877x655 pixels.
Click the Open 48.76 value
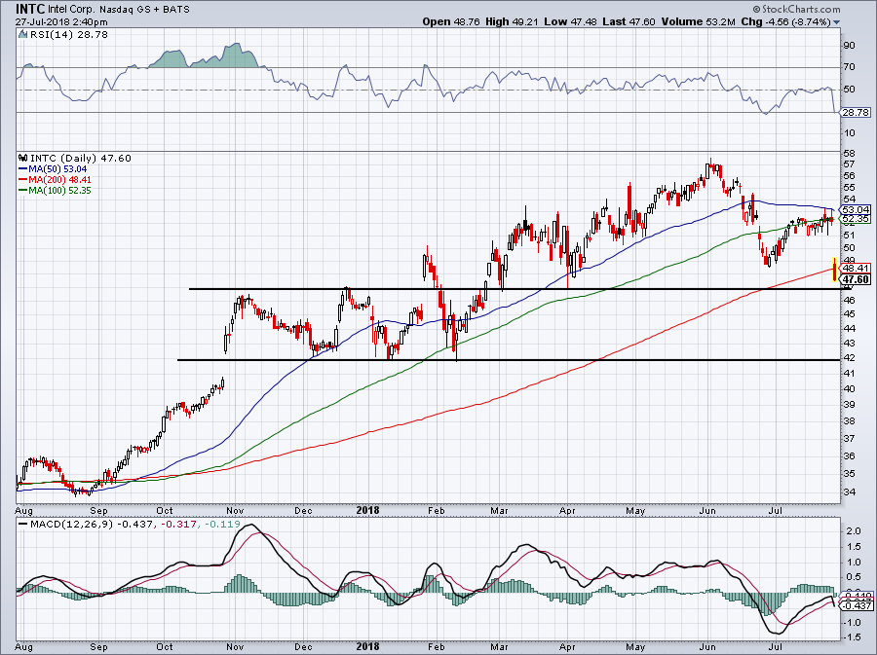451,21
